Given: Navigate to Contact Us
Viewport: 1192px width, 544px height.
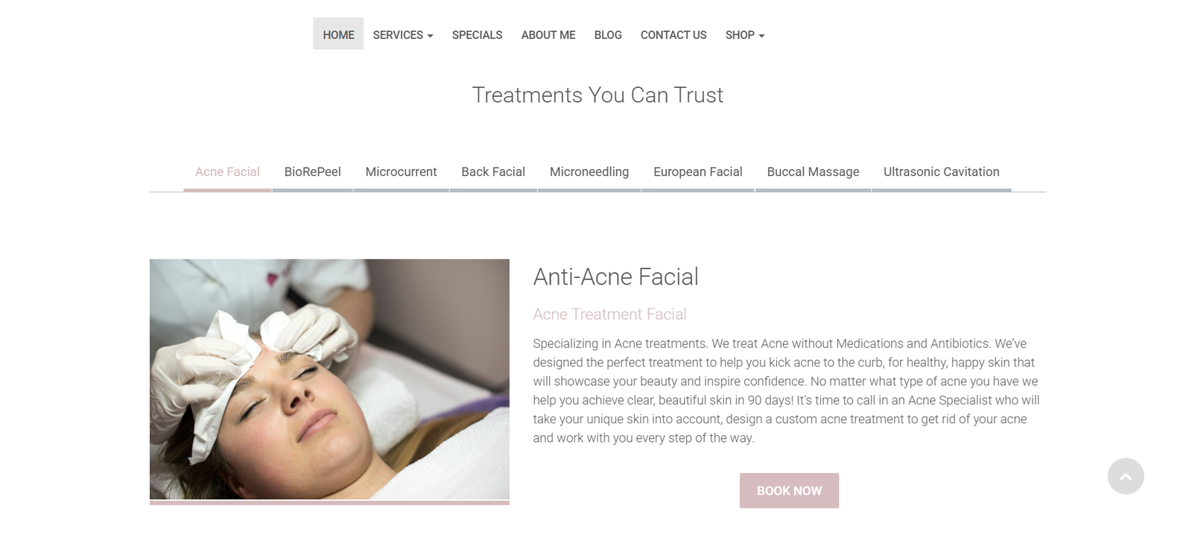Looking at the screenshot, I should point(673,35).
